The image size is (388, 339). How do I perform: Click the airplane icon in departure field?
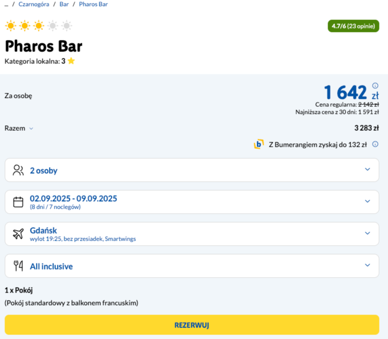tap(18, 234)
